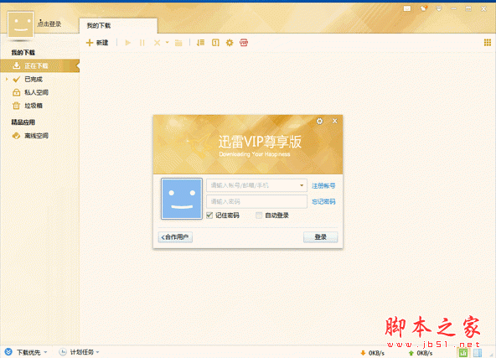Viewport: 496px width, 358px height.
Task: Click the 登录 button
Action: point(320,237)
